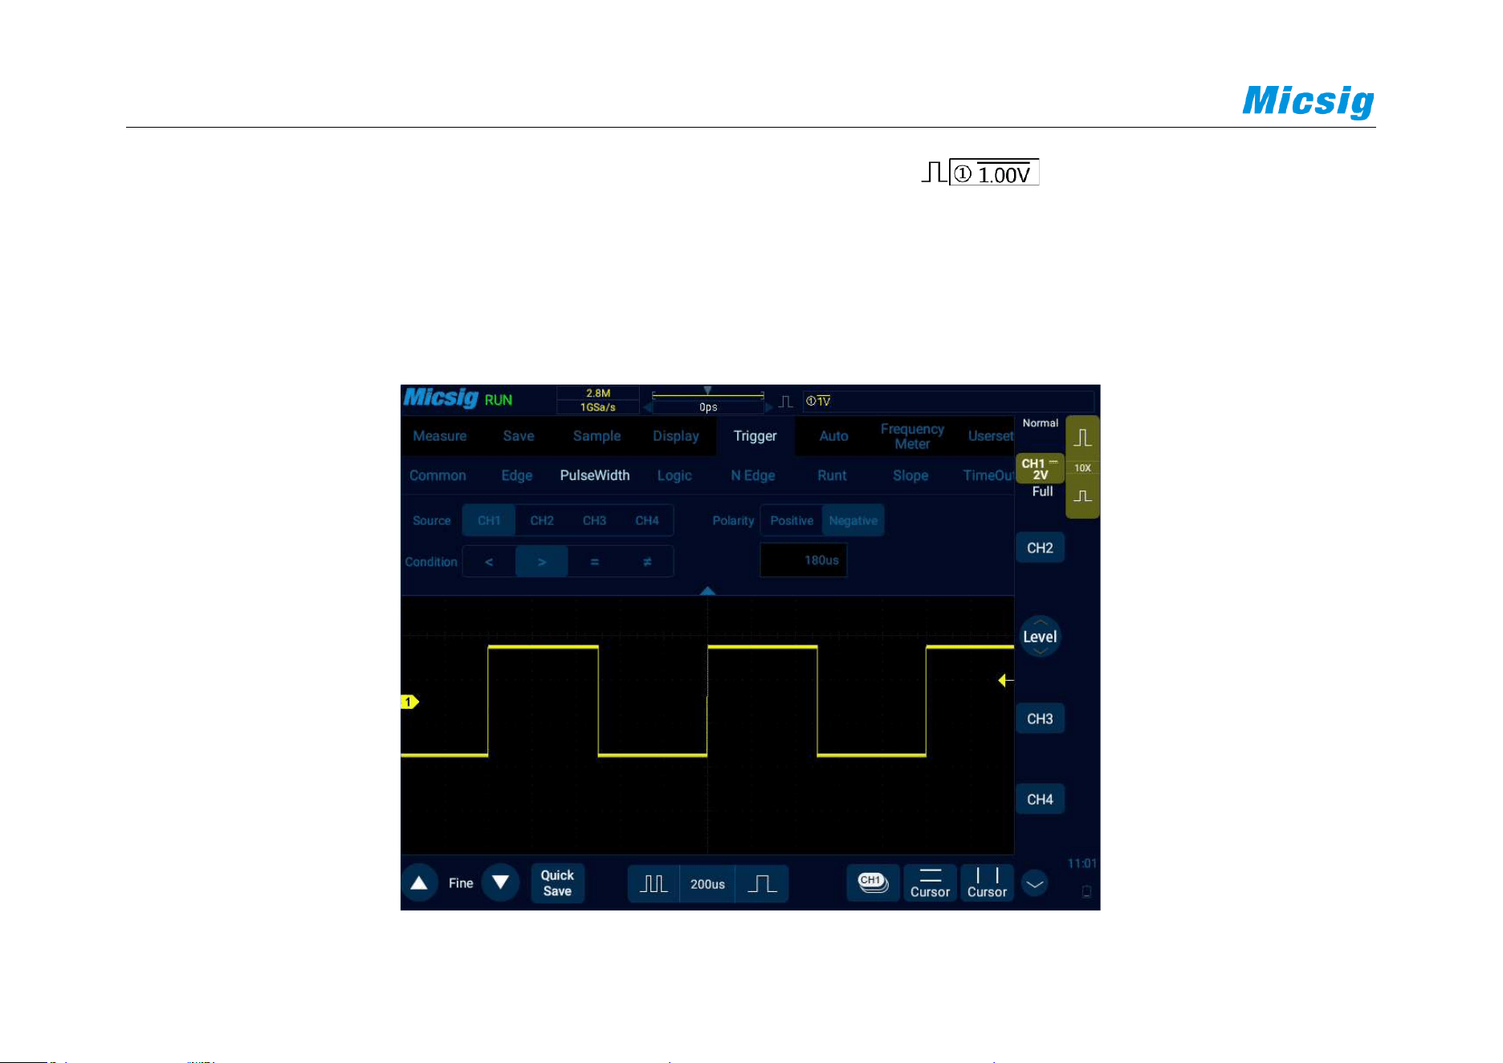Open the CH1 2V channel settings

tap(1040, 469)
